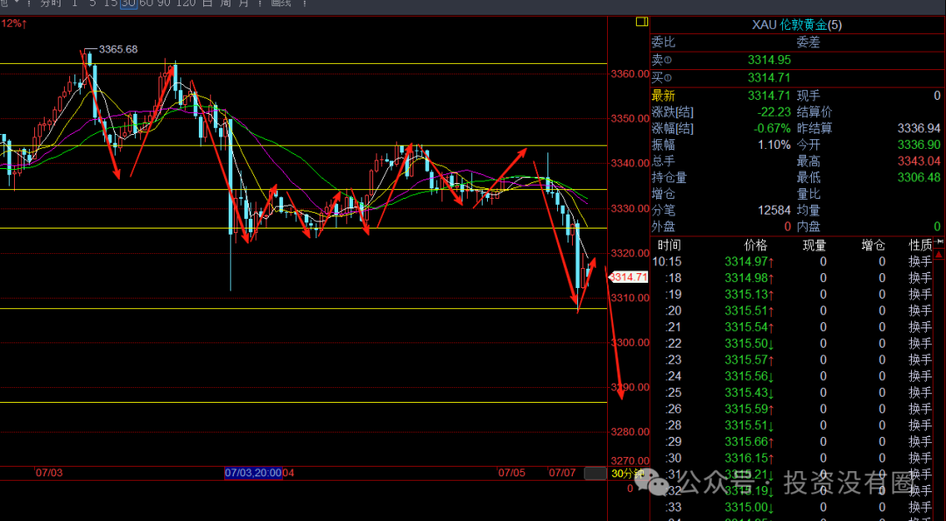Click the 最低 value 3306.48
This screenshot has height=521, width=946.
click(919, 177)
